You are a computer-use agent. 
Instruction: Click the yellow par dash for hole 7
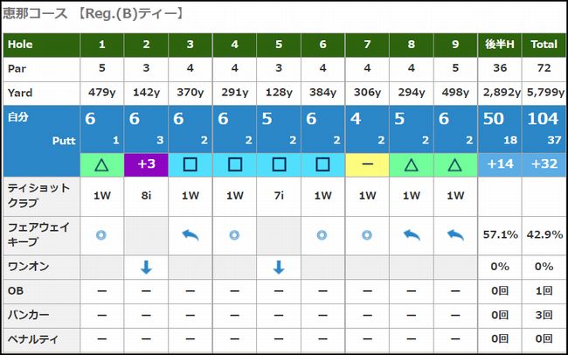(367, 164)
